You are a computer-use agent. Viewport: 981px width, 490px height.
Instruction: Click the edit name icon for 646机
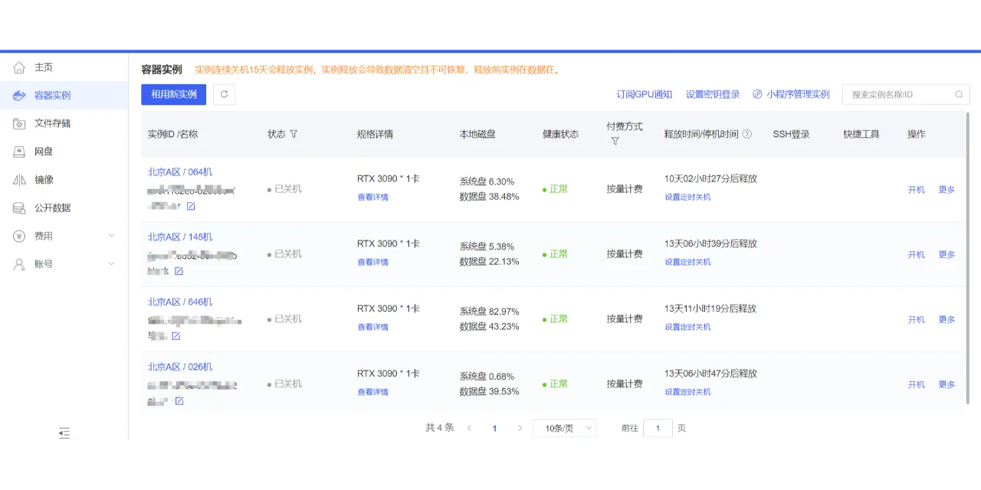coord(176,336)
